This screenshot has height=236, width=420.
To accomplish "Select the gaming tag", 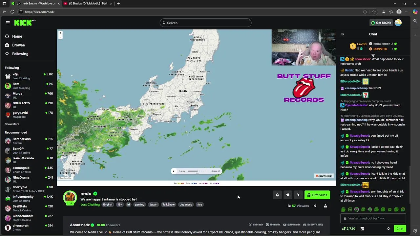I will (139, 205).
